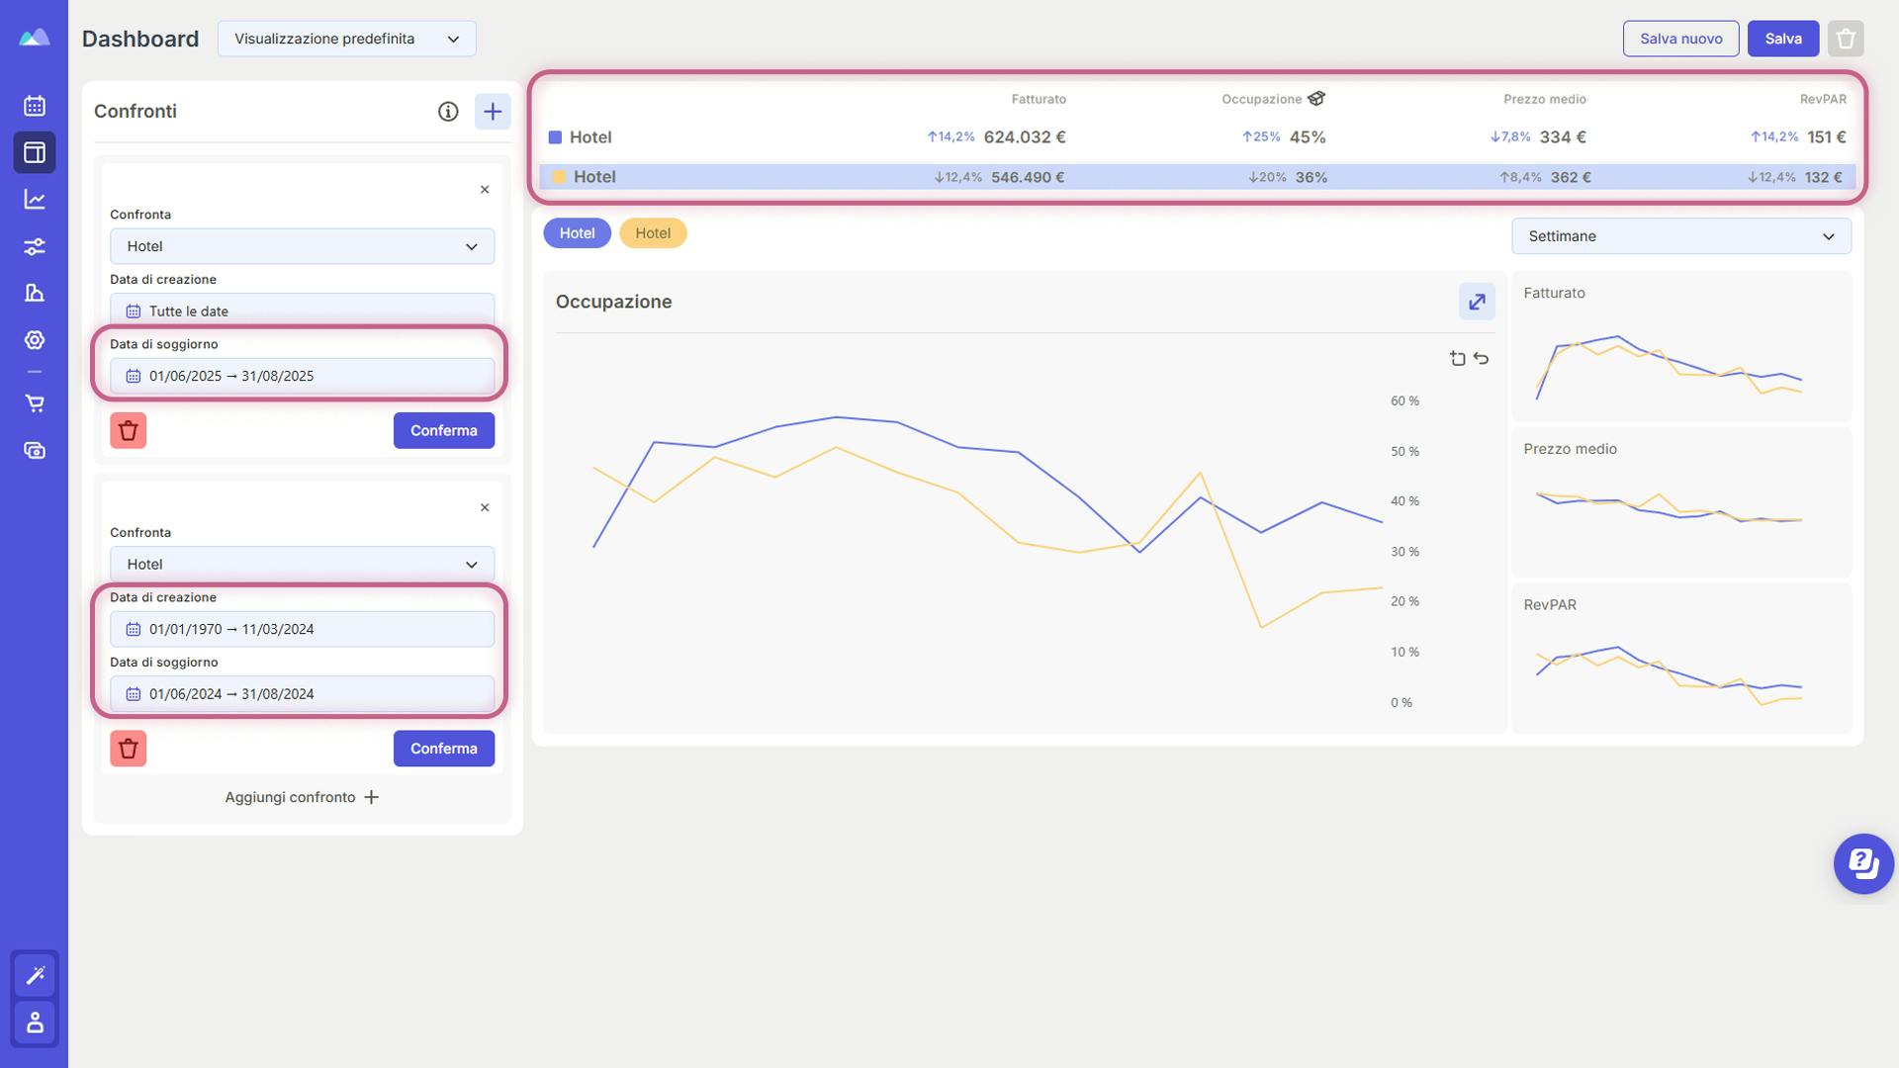Image resolution: width=1899 pixels, height=1068 pixels.
Task: Click the Dashboard page title
Action: pos(140,39)
